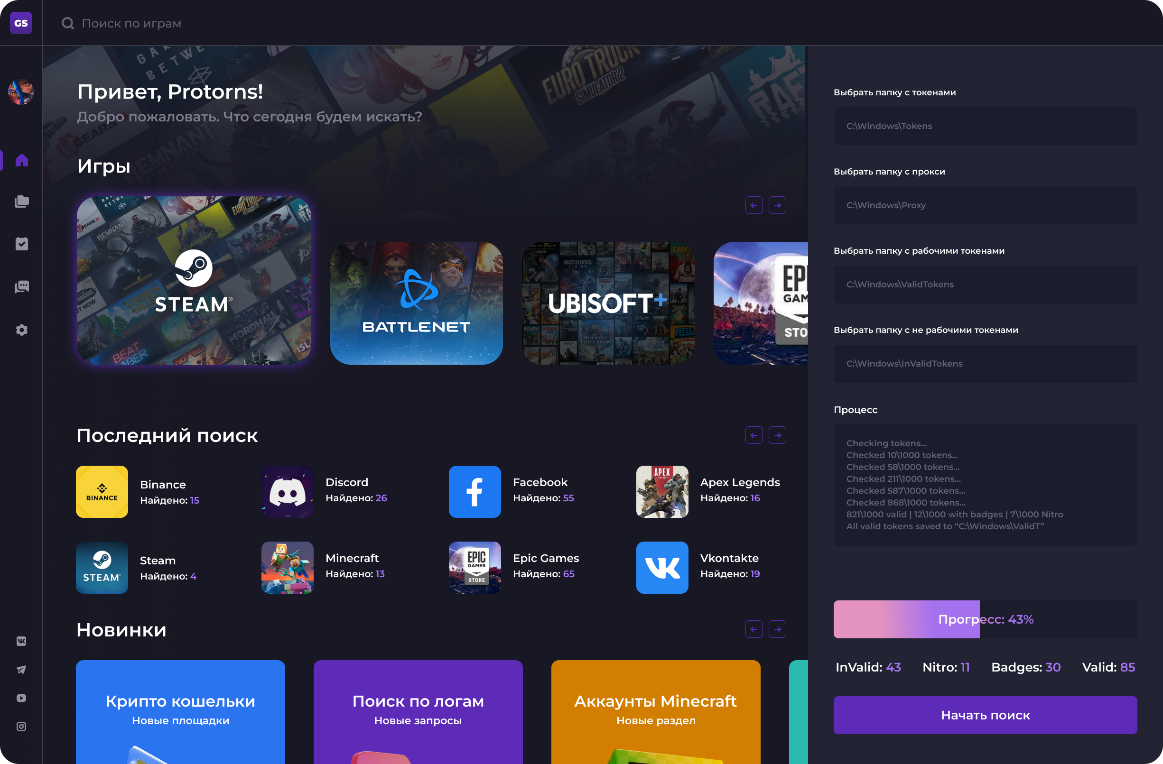Open the user profile avatar
1163x764 pixels.
point(21,92)
